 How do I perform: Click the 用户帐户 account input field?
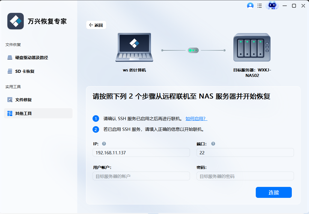(x=141, y=176)
